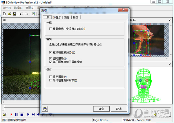Click the fit-to-window toolbar icon
174x123 pixels.
click(x=33, y=14)
